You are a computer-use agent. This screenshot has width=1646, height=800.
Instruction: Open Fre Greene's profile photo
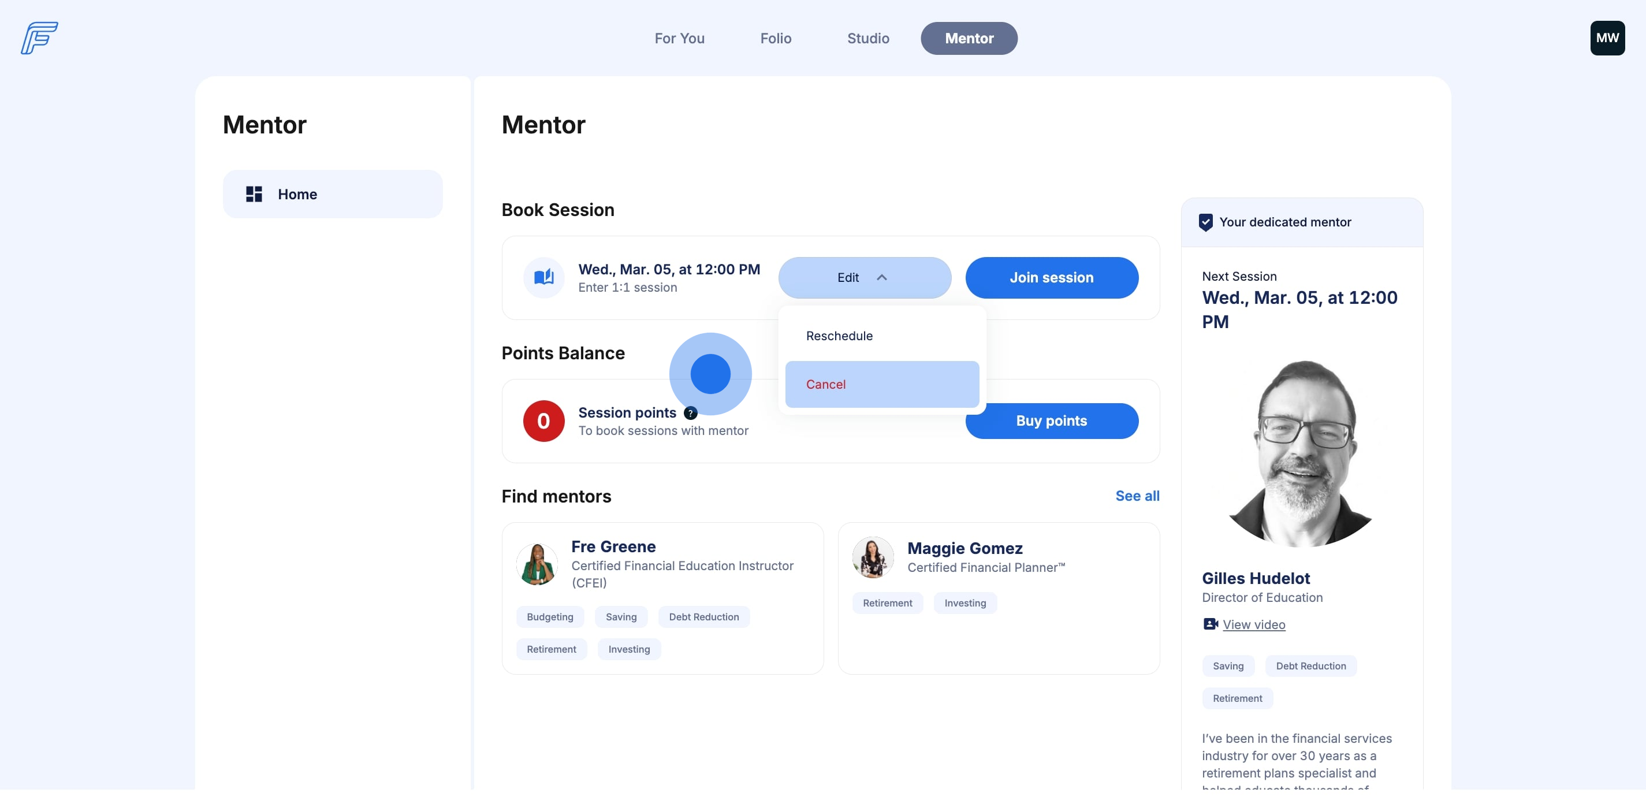[537, 564]
